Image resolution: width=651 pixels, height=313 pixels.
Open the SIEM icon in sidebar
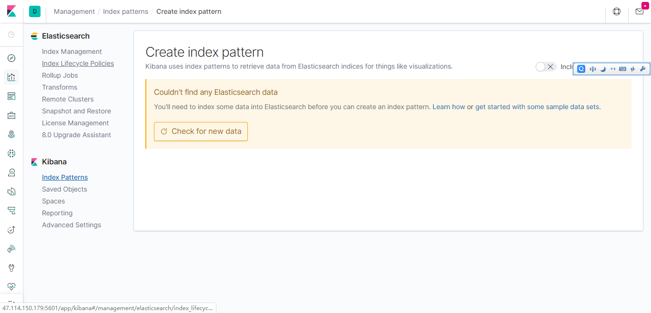[11, 249]
